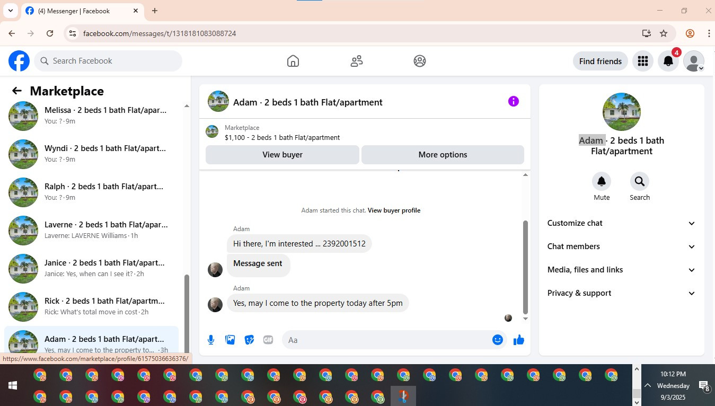Image resolution: width=715 pixels, height=406 pixels.
Task: Search in conversation using the magnifier icon
Action: coord(640,181)
